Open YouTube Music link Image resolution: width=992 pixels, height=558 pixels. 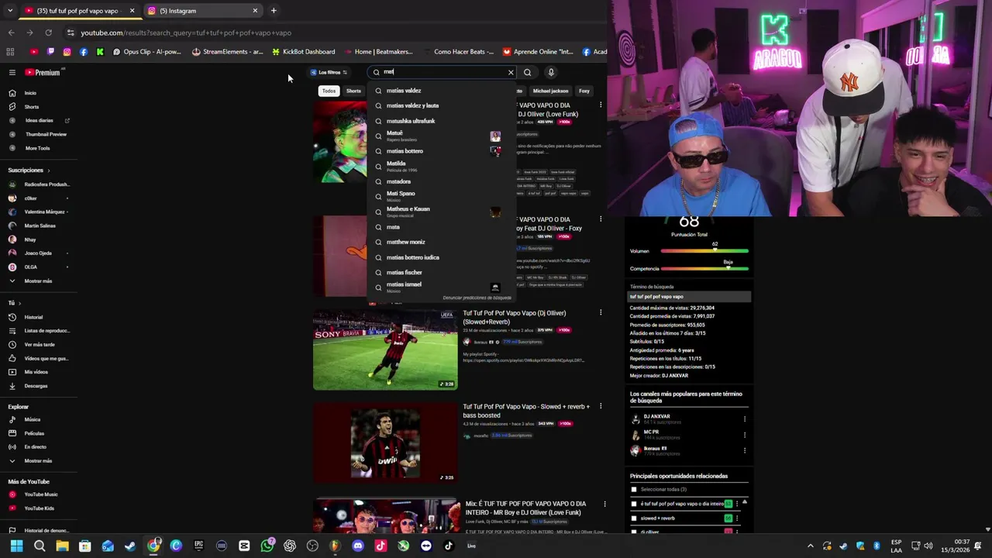click(x=40, y=494)
